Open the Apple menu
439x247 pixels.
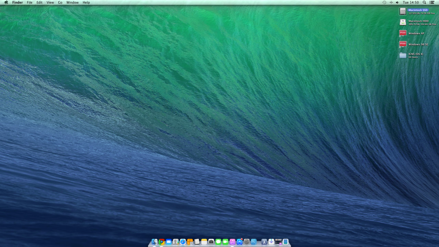(x=6, y=3)
